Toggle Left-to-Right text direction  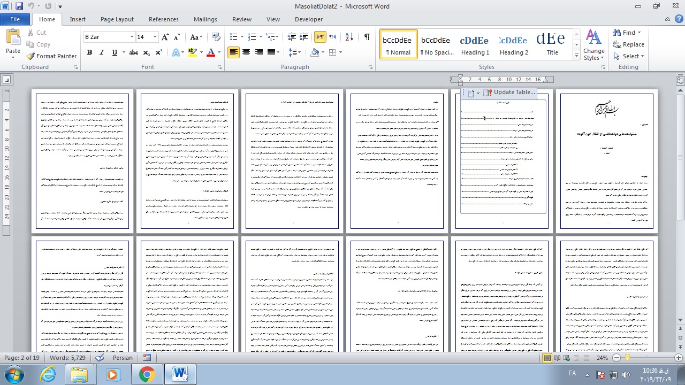(x=320, y=37)
